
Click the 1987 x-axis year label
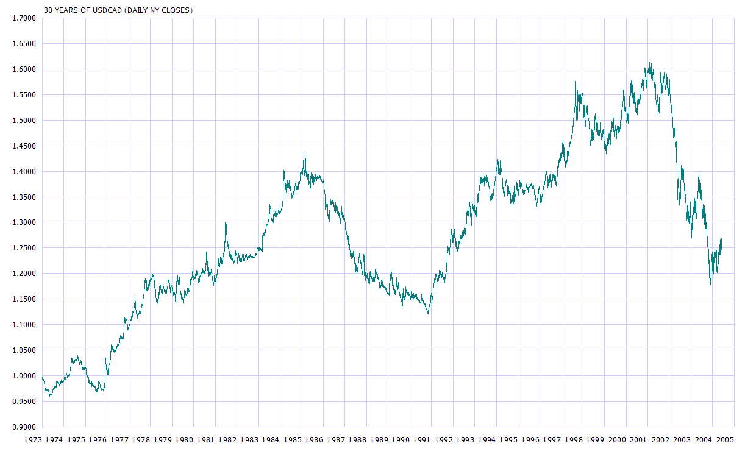[337, 440]
